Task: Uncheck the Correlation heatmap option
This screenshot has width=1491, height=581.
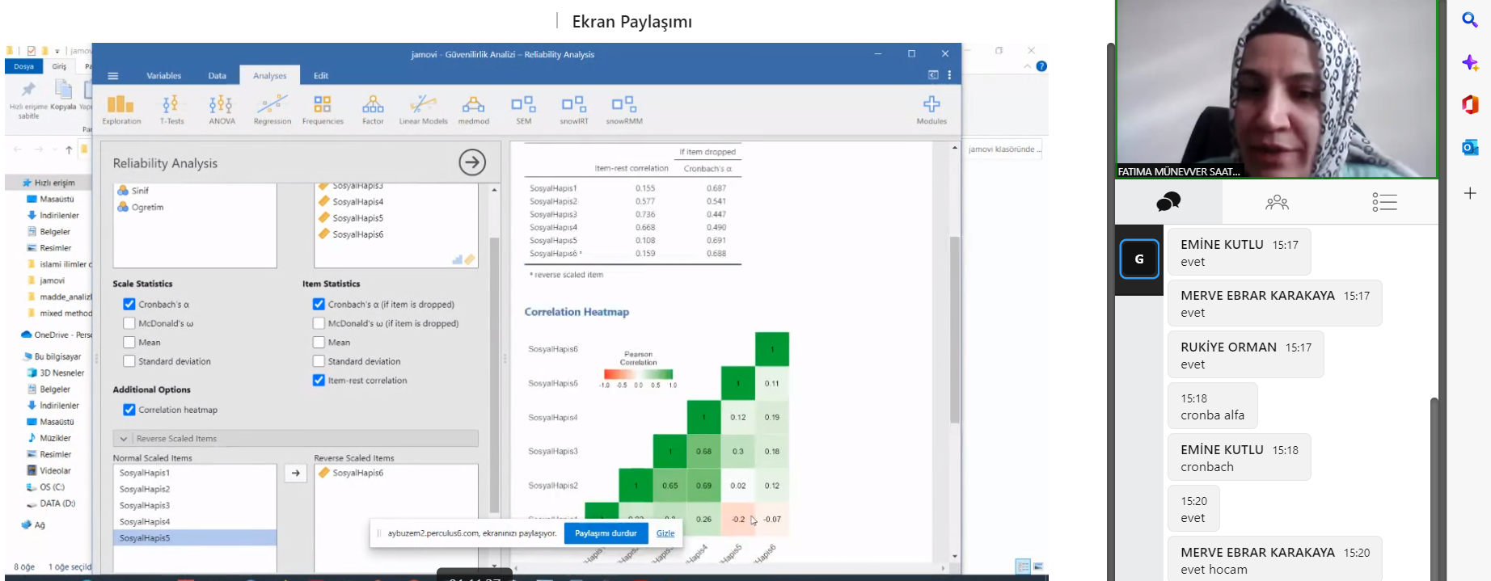Action: point(129,410)
